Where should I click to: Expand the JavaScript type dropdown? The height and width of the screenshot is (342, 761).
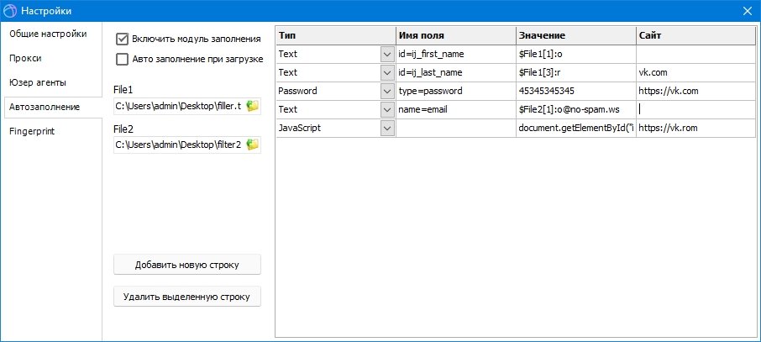(x=387, y=128)
